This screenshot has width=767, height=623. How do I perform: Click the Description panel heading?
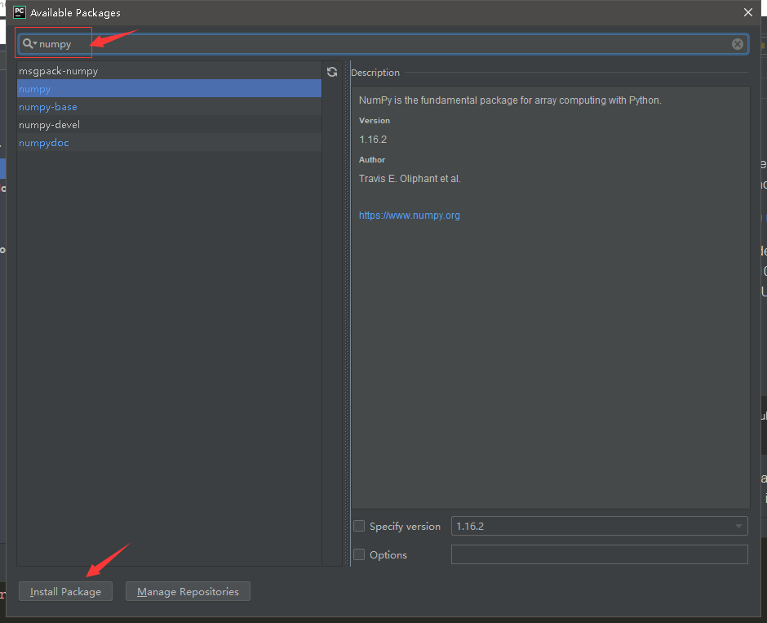[375, 72]
